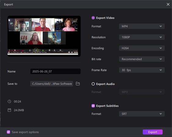
Task: Click the 24.0MB file size text
Action: pyautogui.click(x=19, y=110)
